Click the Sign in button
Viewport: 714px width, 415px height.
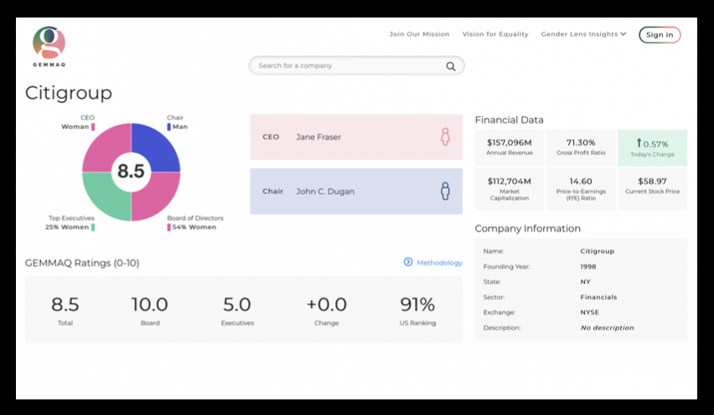tap(660, 34)
